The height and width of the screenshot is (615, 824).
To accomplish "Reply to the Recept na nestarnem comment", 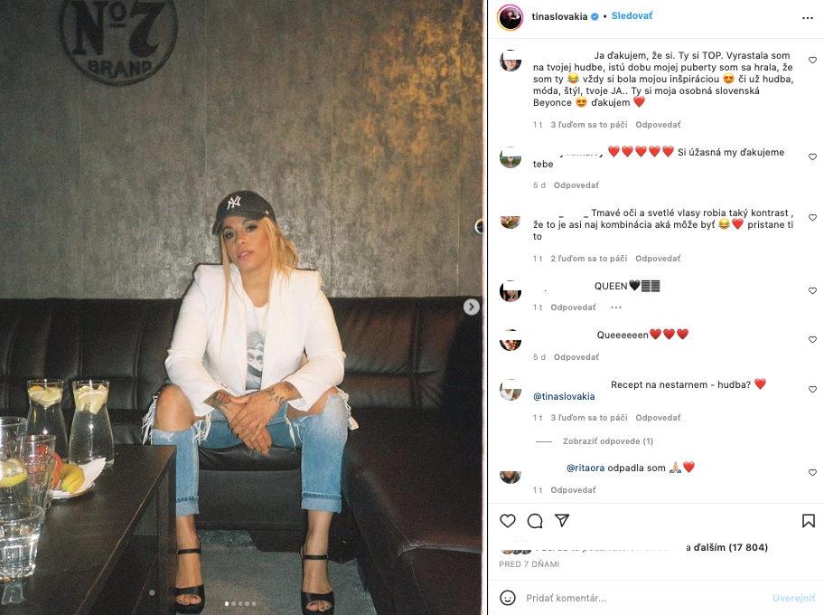I will pyautogui.click(x=658, y=418).
